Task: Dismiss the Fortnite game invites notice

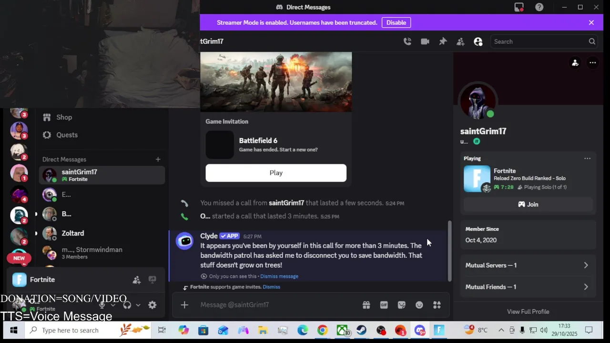Action: [271, 287]
